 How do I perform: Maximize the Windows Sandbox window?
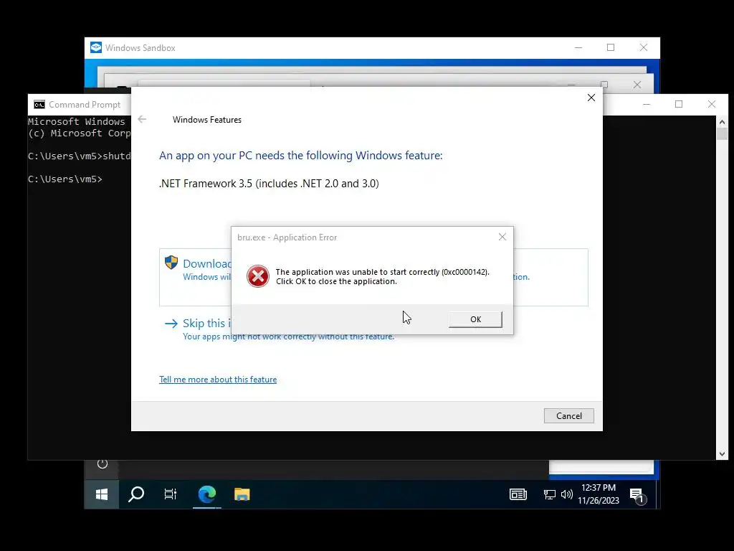tap(611, 47)
